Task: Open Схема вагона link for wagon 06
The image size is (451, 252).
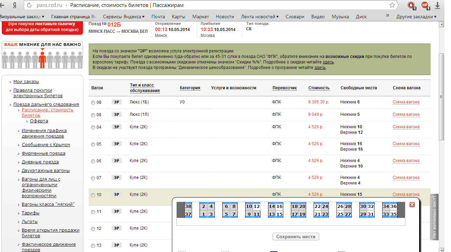Action: point(406,161)
